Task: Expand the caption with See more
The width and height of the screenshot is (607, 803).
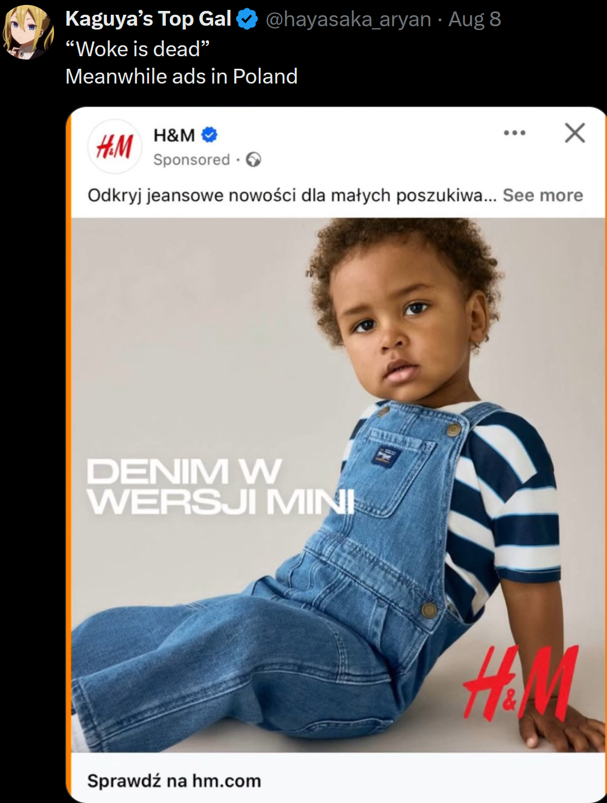Action: tap(543, 195)
